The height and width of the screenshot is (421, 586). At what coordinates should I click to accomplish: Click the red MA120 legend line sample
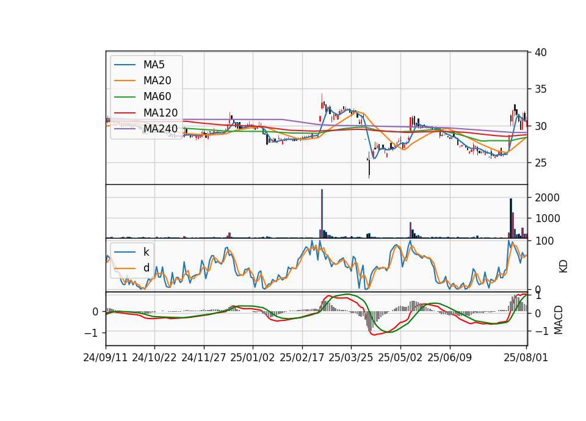(x=125, y=113)
